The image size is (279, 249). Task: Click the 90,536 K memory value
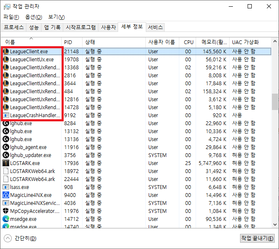tap(216, 219)
